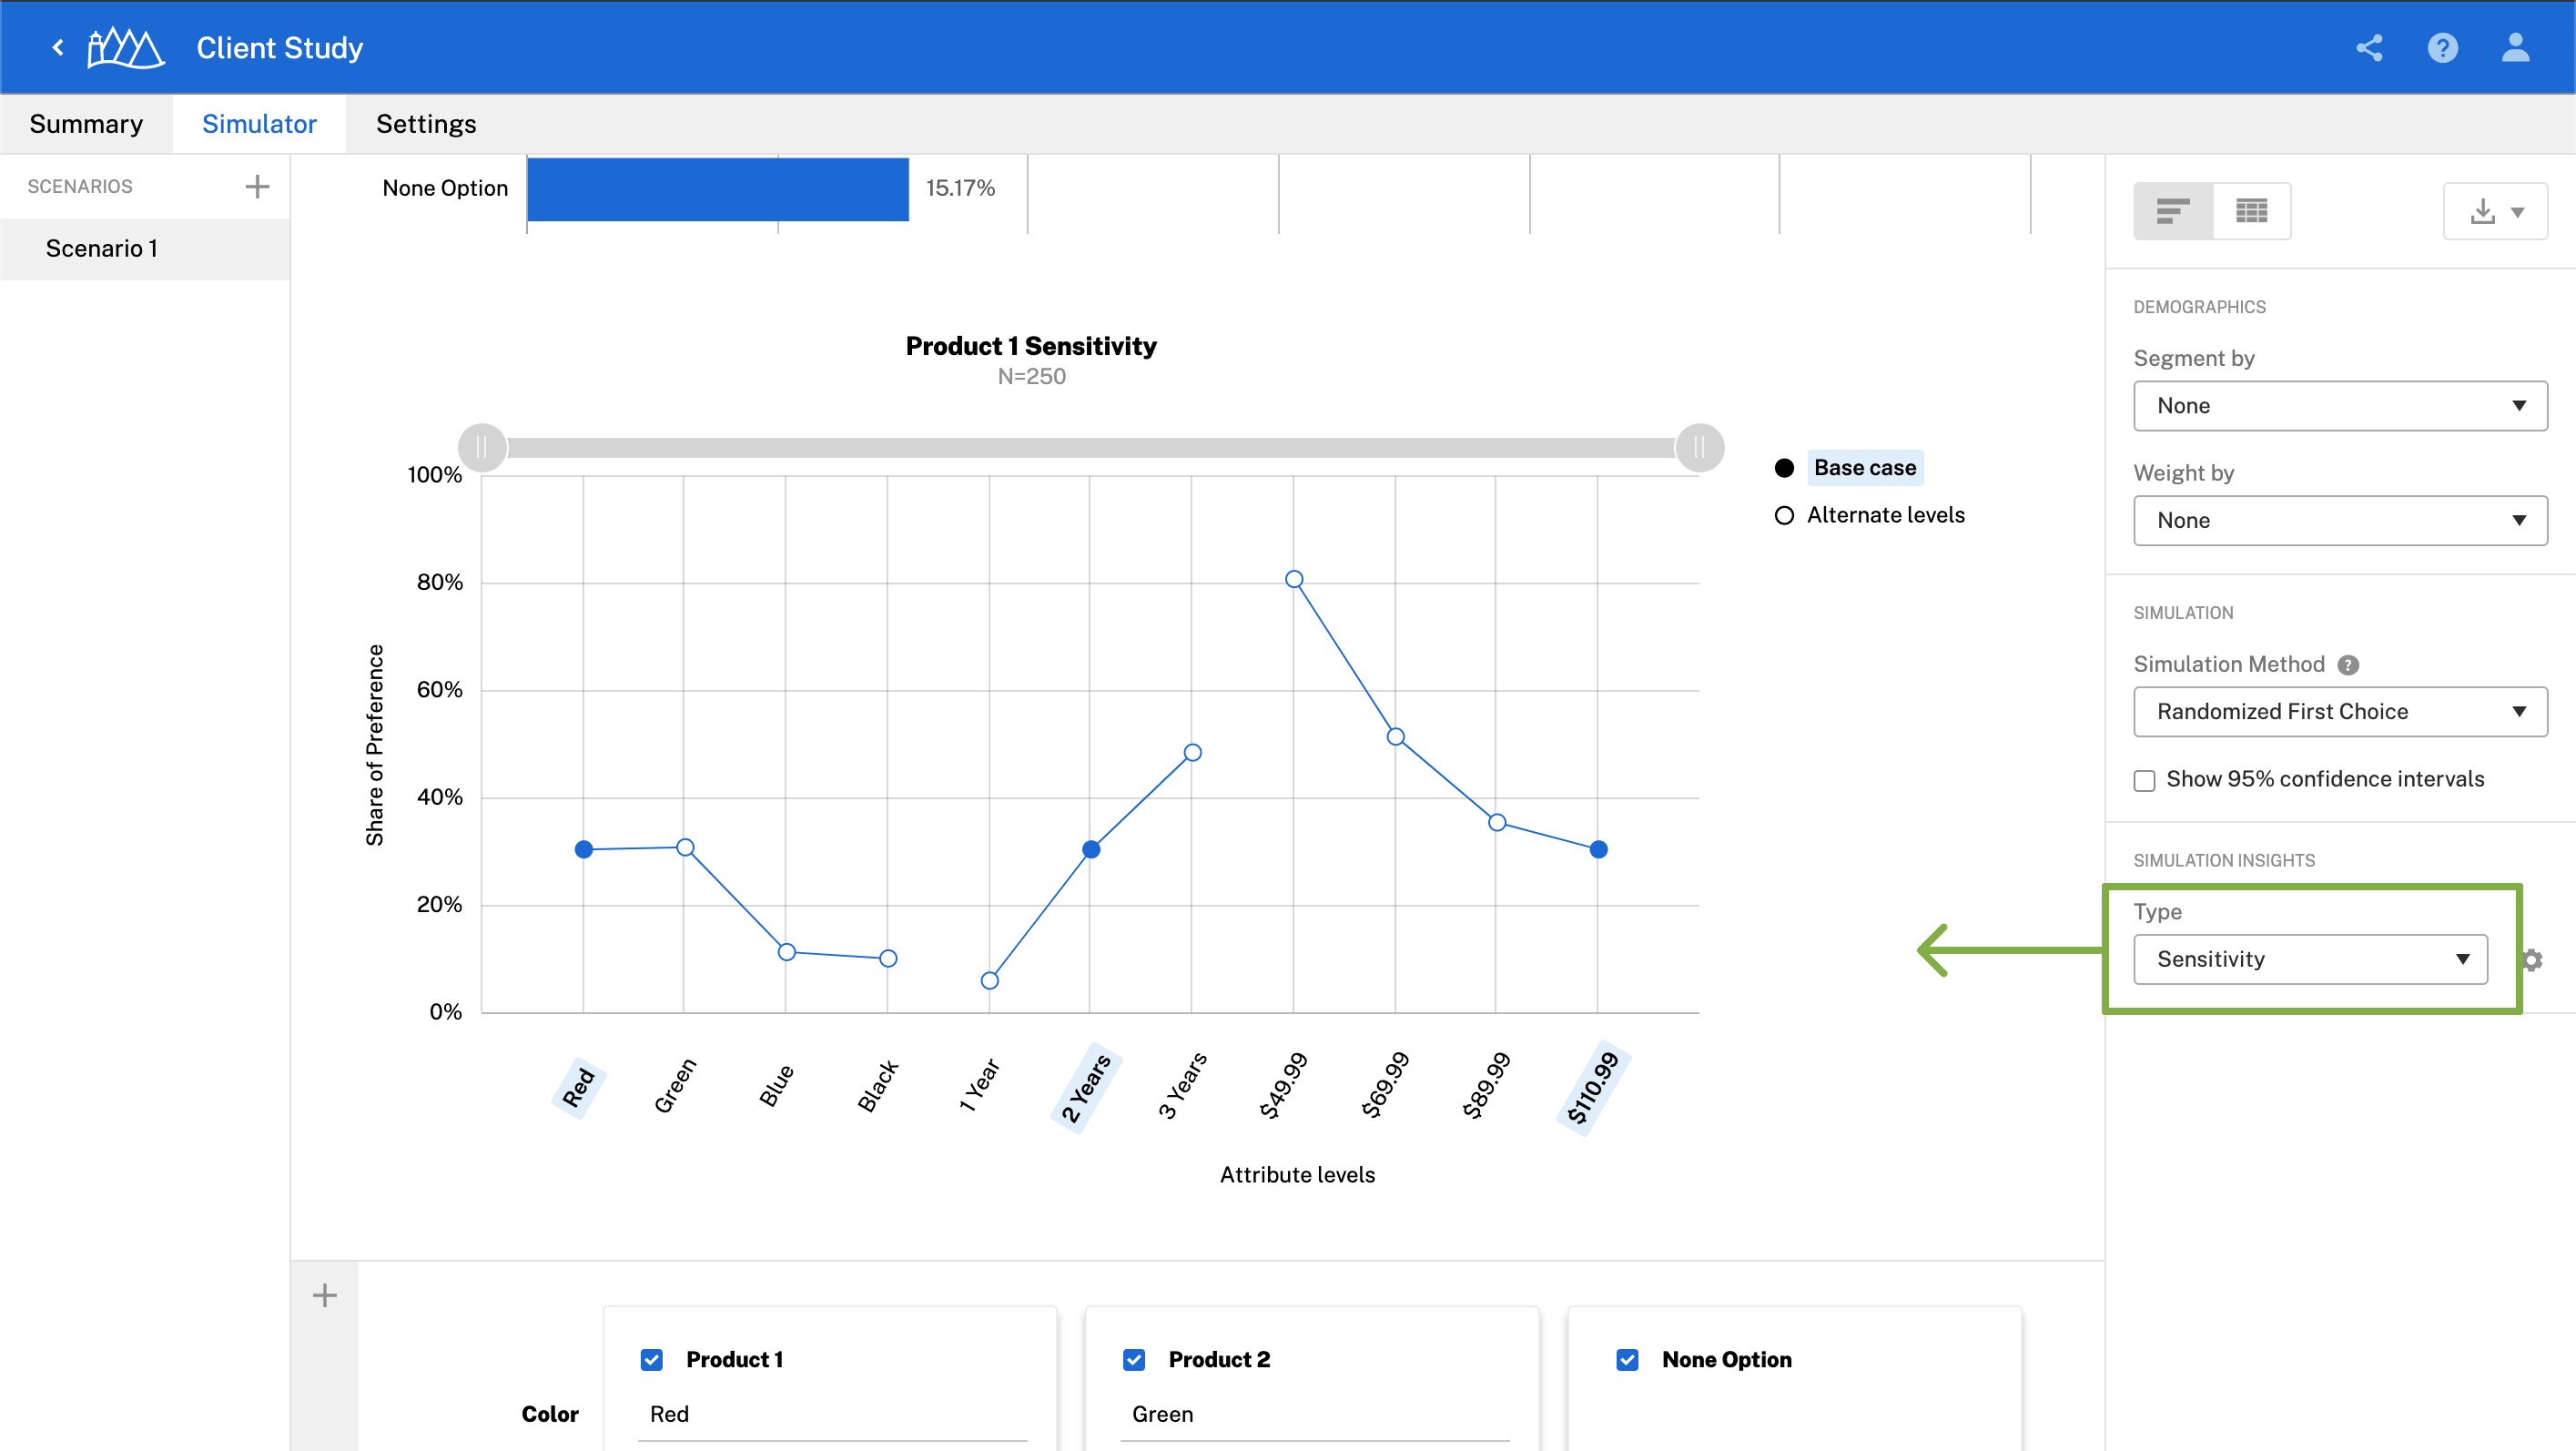Viewport: 2576px width, 1451px height.
Task: Switch to table grid view icon
Action: [x=2251, y=211]
